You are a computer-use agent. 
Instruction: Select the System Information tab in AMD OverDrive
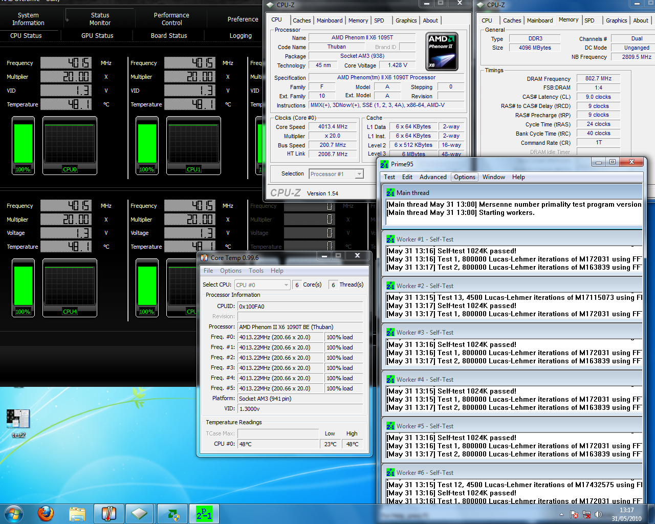(x=28, y=19)
